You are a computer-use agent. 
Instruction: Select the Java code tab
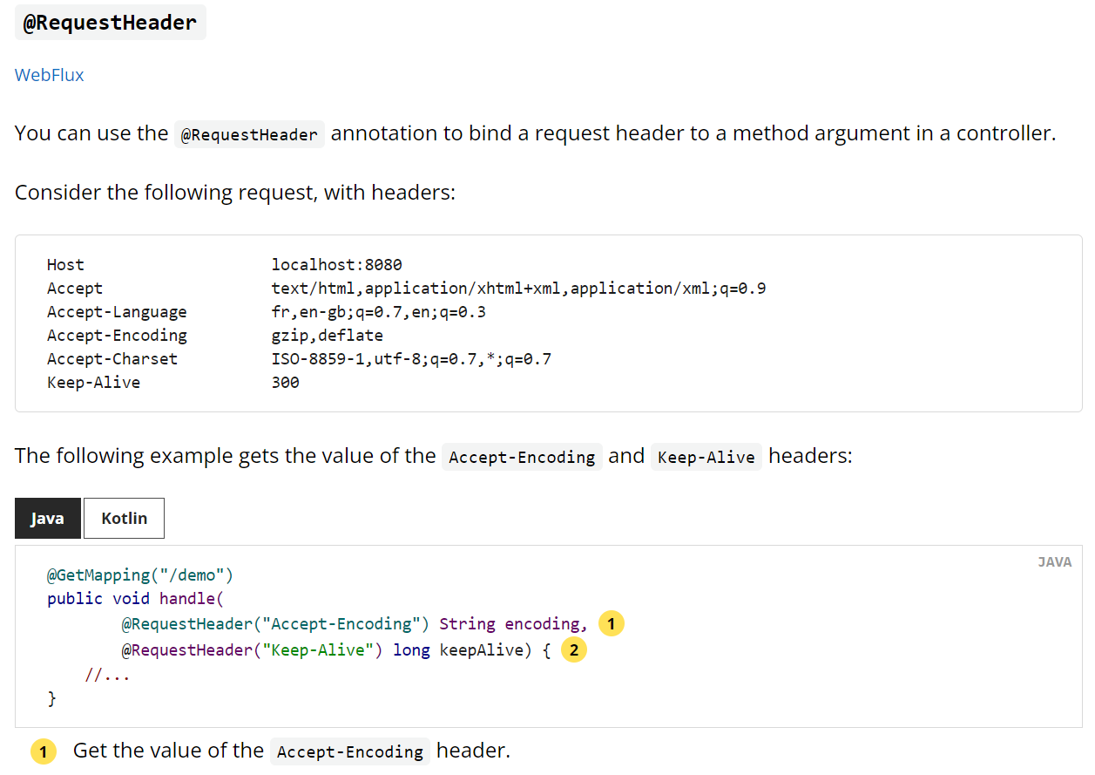(x=48, y=518)
